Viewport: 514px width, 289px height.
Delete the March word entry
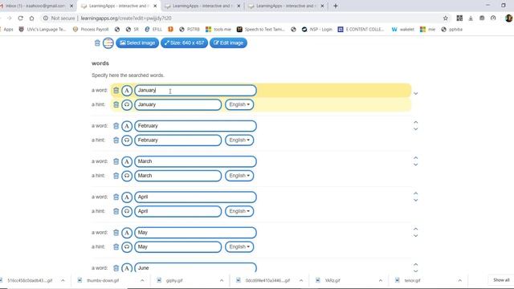tap(116, 161)
